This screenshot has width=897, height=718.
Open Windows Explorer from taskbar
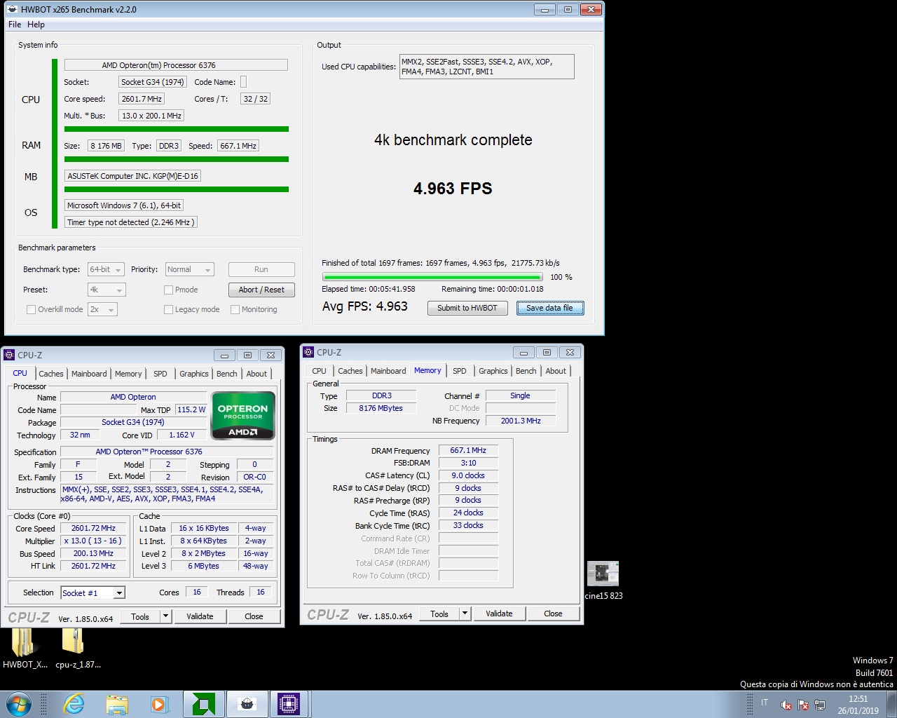pyautogui.click(x=117, y=704)
